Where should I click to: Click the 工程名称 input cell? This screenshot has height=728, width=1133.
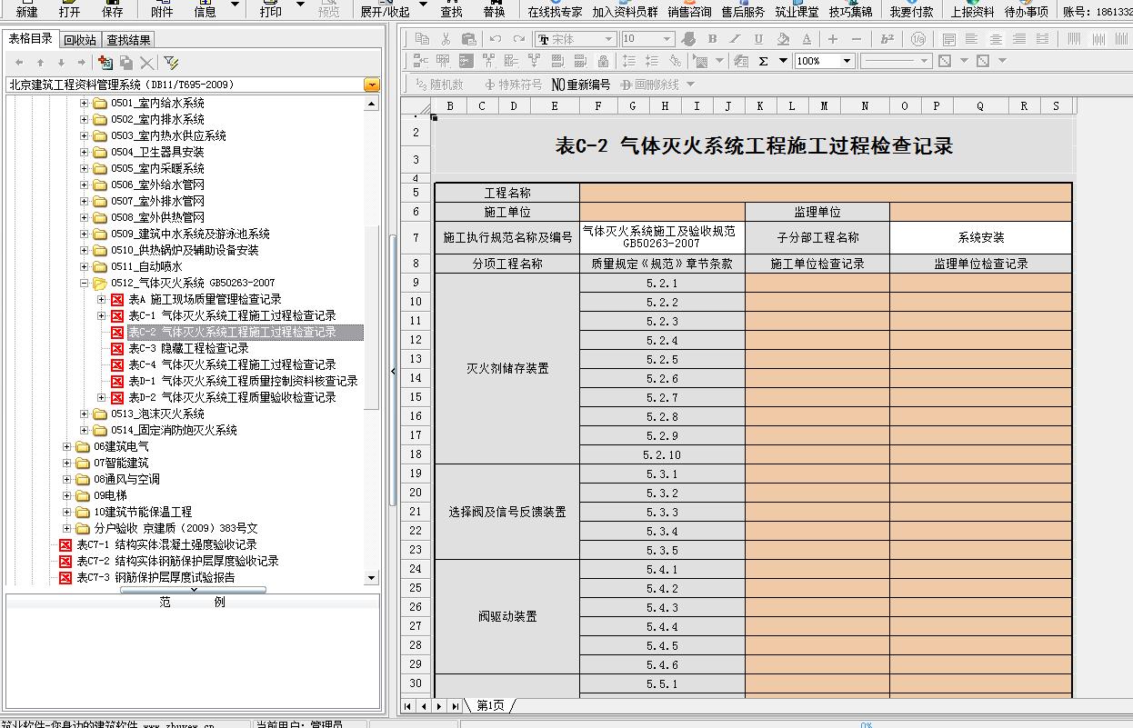click(825, 193)
